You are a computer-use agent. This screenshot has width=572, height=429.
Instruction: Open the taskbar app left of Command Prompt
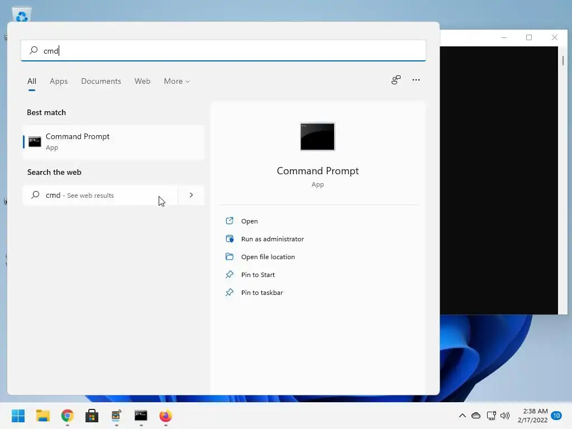[116, 416]
